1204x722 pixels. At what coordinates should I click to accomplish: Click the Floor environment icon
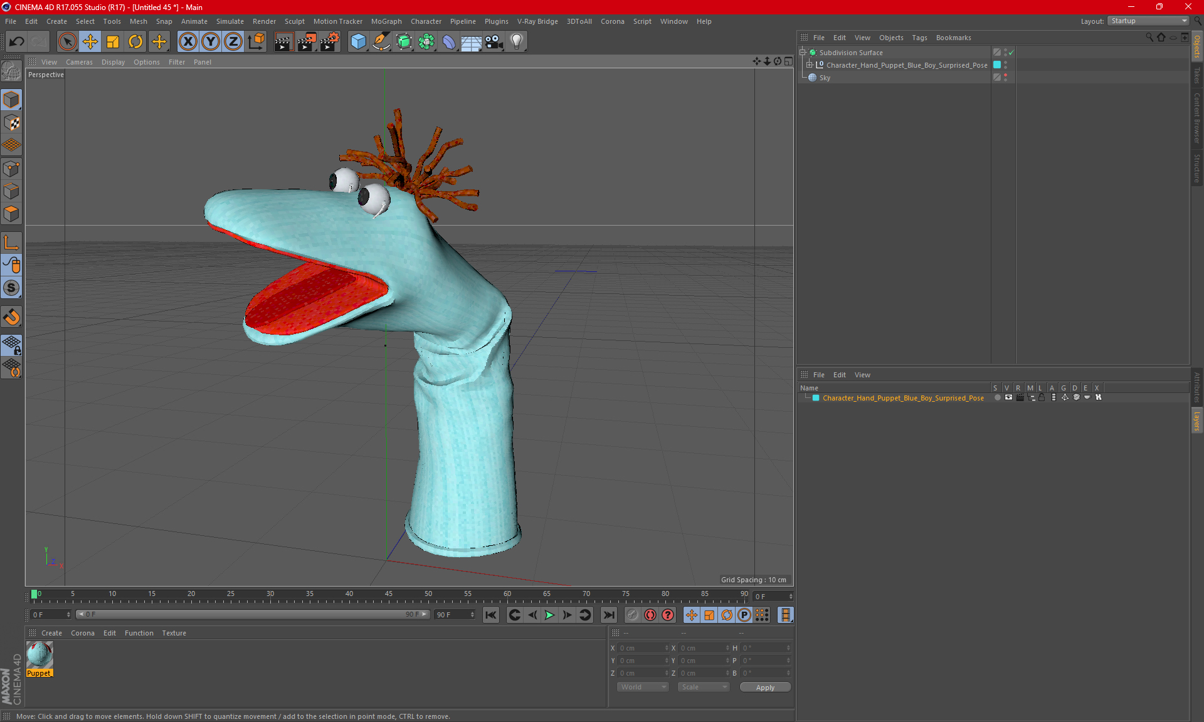tap(472, 42)
